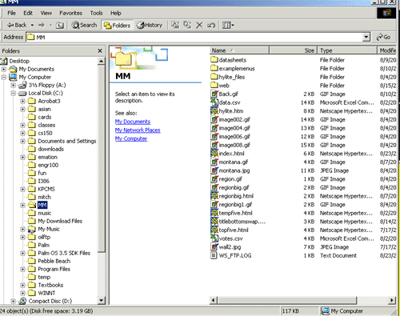Select the data.csv Excel file icon
Image resolution: width=400 pixels, height=316 pixels.
click(214, 102)
